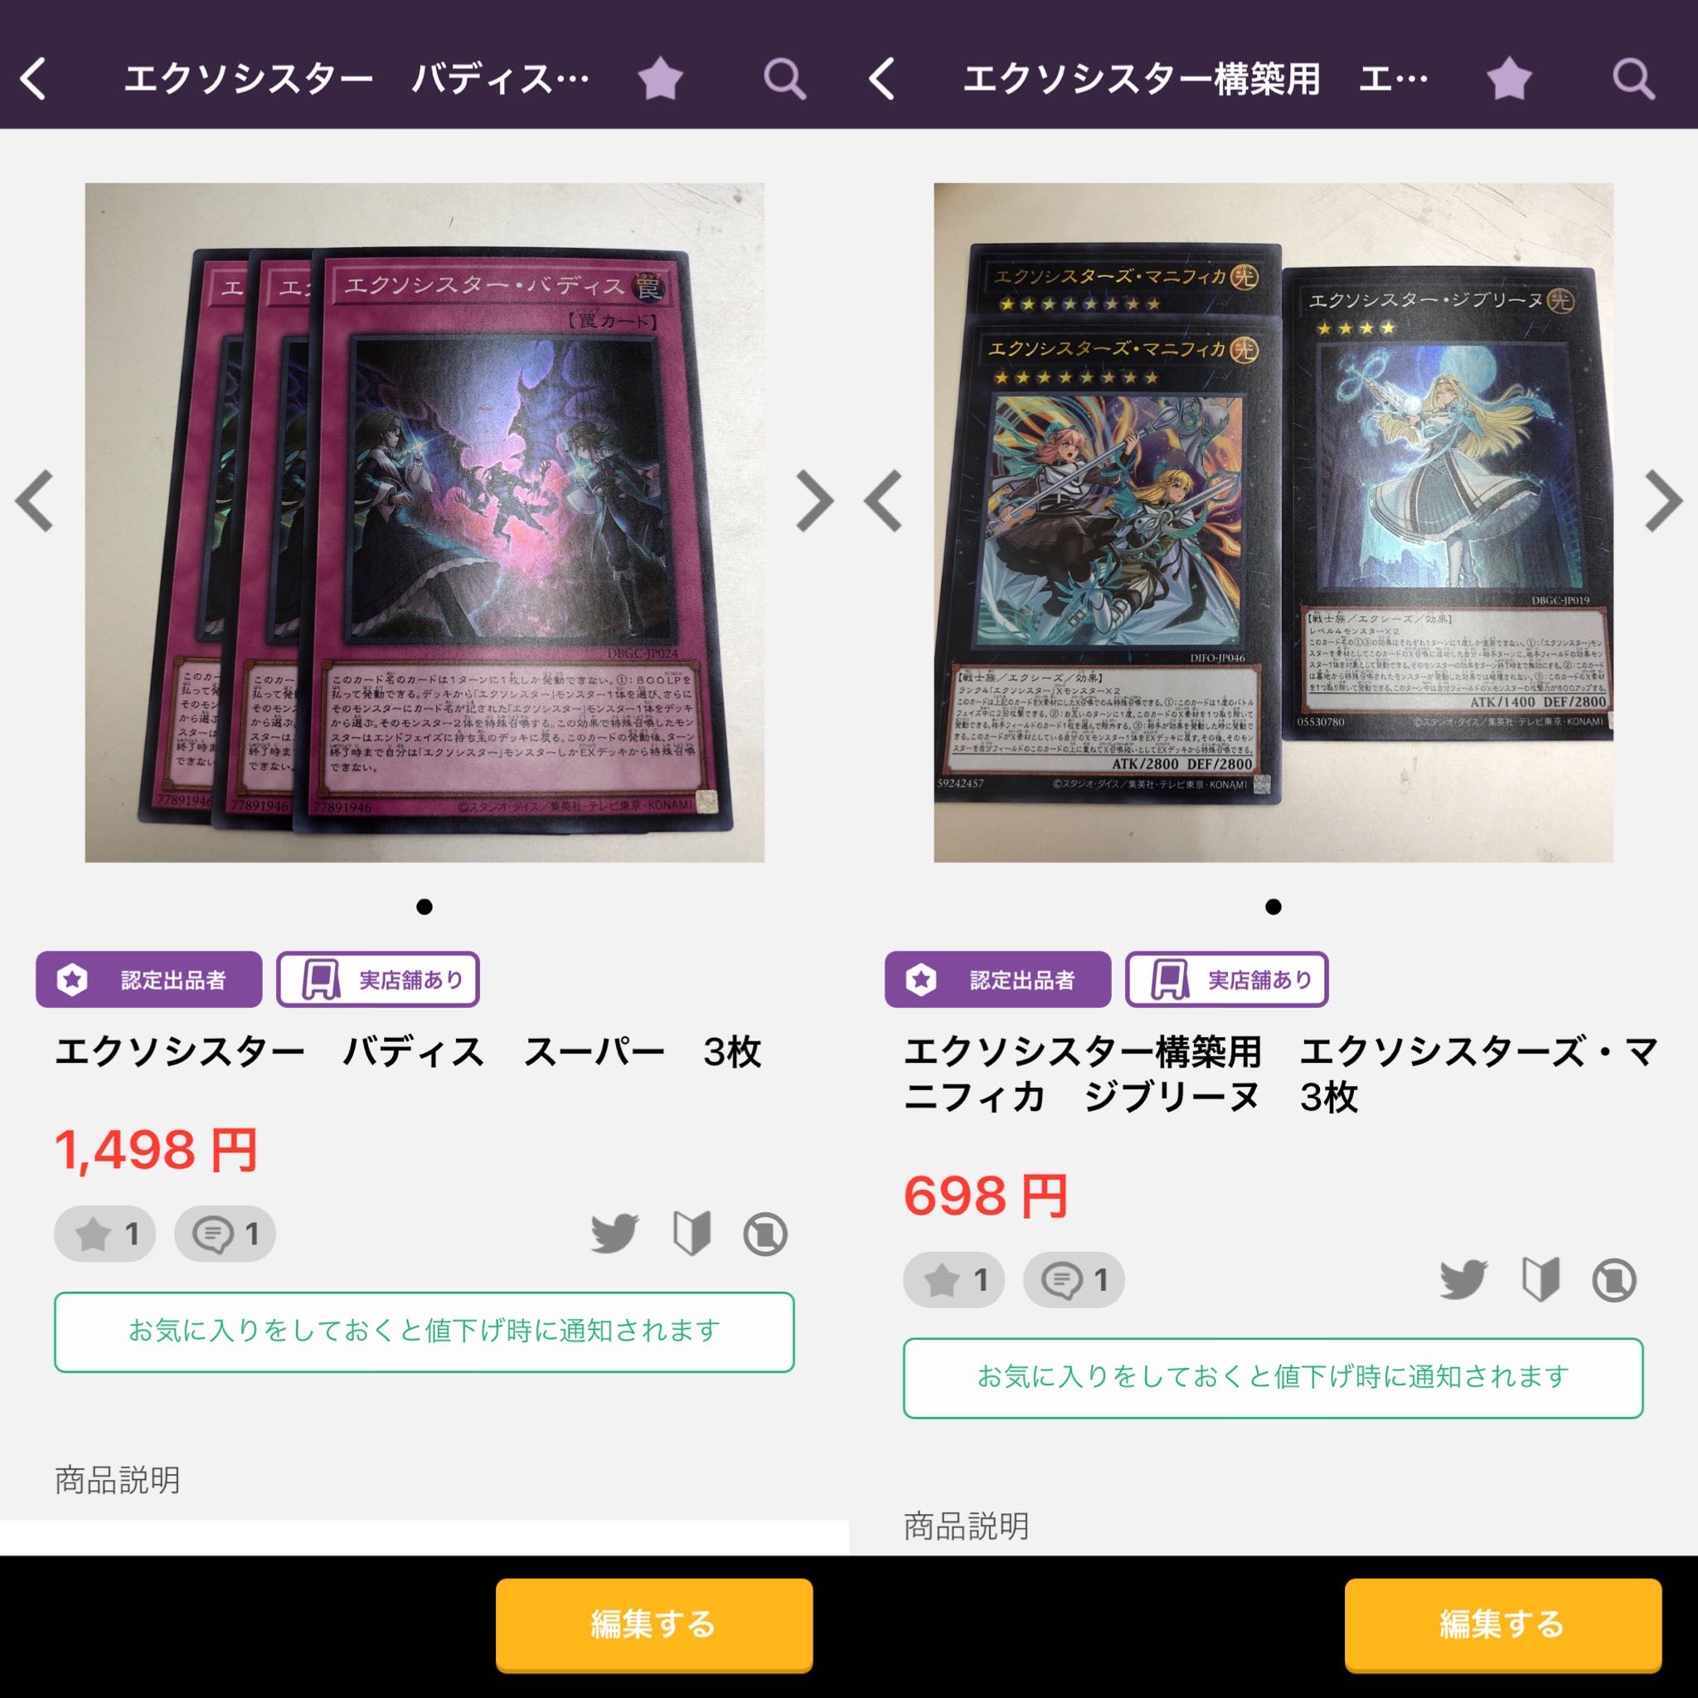Image resolution: width=1698 pixels, height=1698 pixels.
Task: Tap the shield icon under 1,498 yen price
Action: 691,1233
